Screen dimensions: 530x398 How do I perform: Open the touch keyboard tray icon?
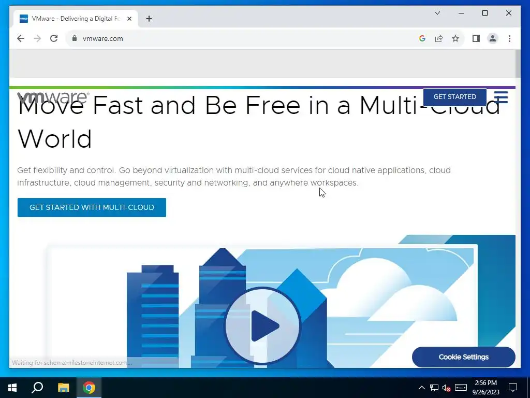(x=461, y=388)
